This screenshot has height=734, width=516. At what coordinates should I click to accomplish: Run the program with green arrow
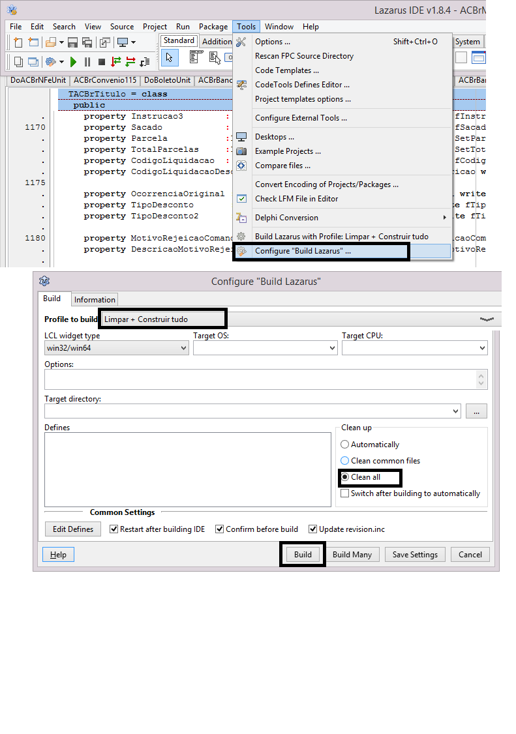[x=73, y=61]
